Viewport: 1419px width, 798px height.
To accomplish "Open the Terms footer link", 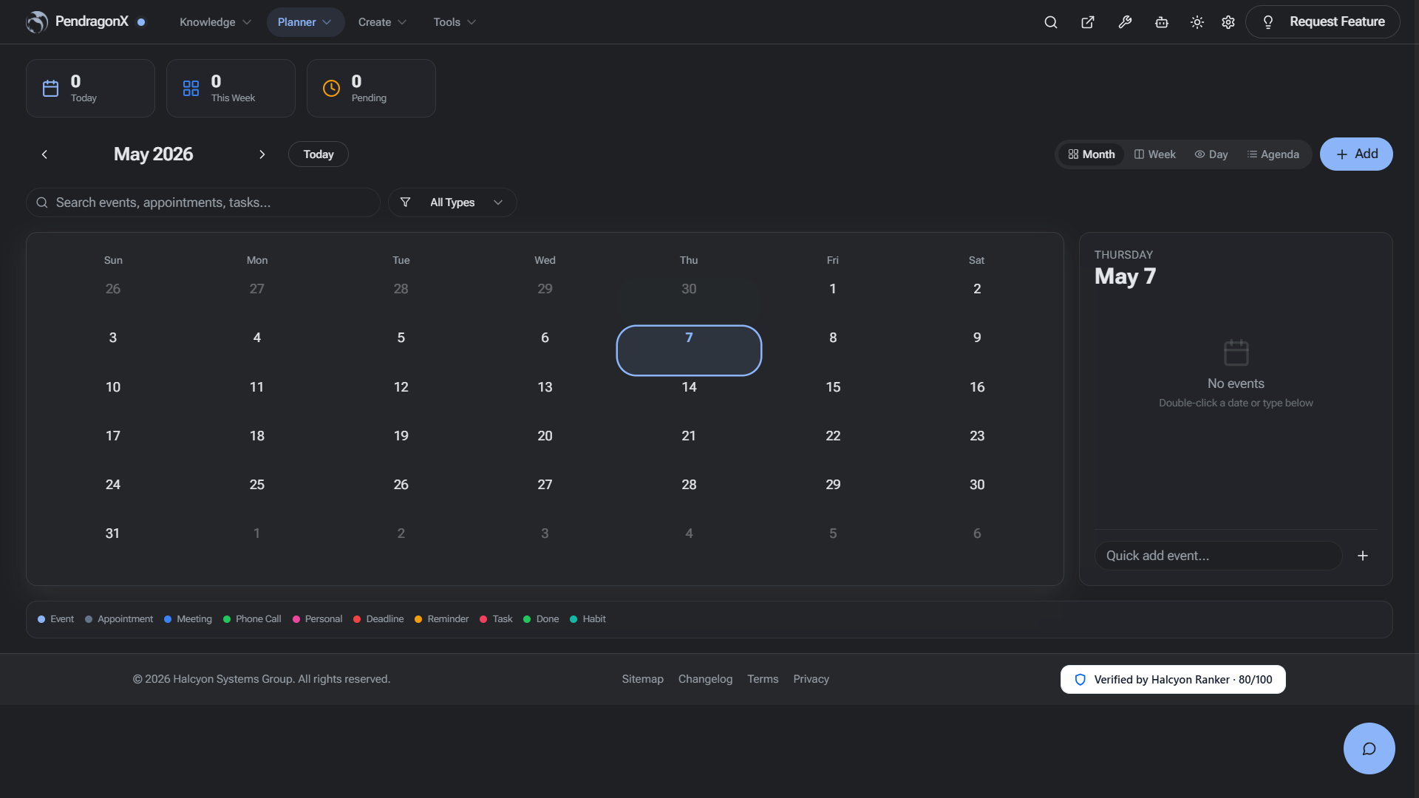I will click(763, 679).
